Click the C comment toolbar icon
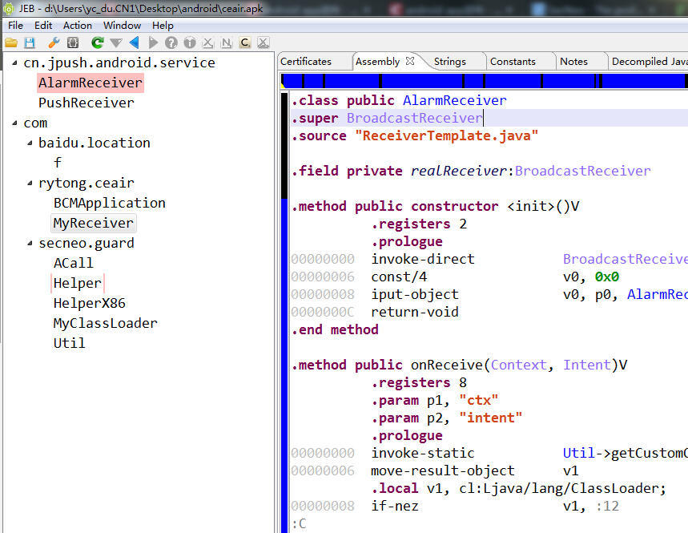This screenshot has height=533, width=688. coord(245,42)
